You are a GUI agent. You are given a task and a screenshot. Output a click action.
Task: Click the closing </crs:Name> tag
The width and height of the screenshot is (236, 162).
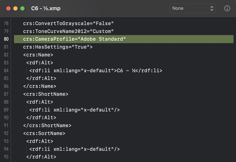point(39,86)
